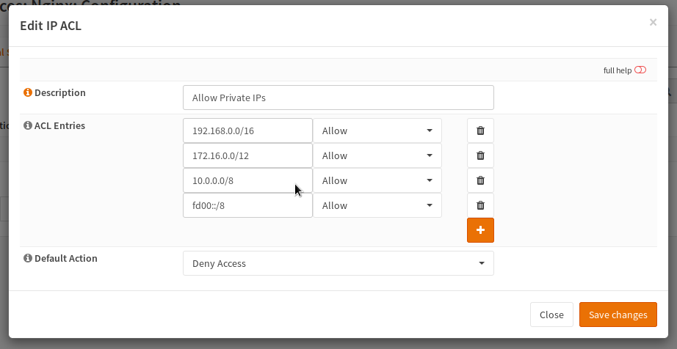Change action dropdown for fd00::/8 entry
Screen dimensions: 677x349
(x=377, y=205)
